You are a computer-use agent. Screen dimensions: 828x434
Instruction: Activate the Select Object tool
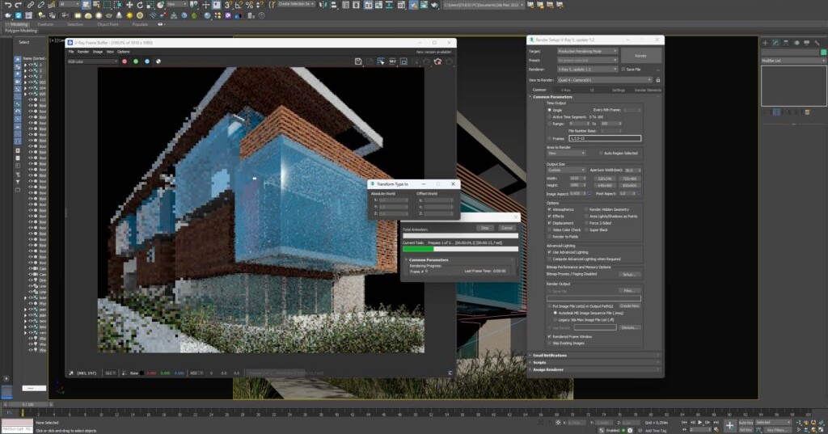[86, 5]
